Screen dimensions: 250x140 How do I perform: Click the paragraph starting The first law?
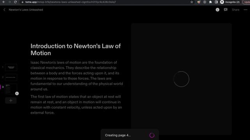pyautogui.click(x=76, y=105)
